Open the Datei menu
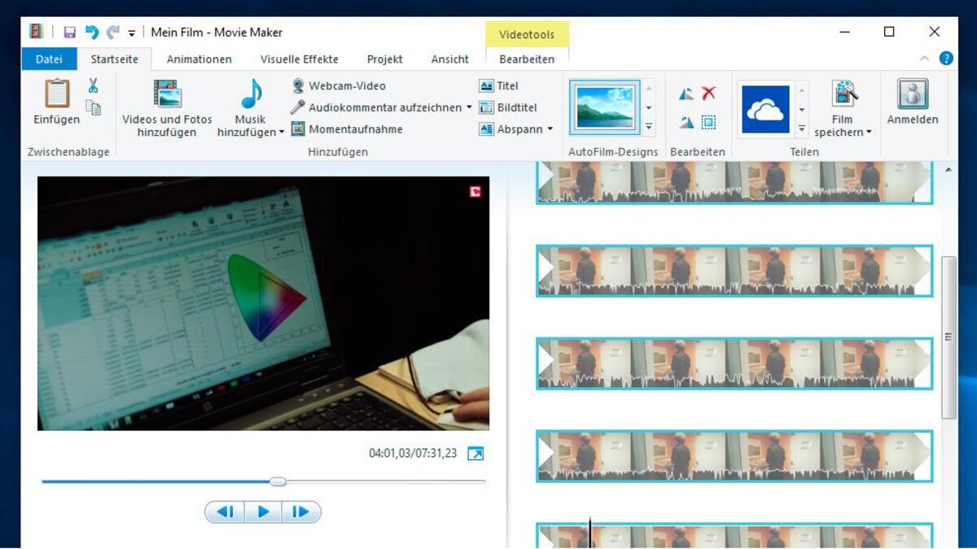 [x=49, y=59]
